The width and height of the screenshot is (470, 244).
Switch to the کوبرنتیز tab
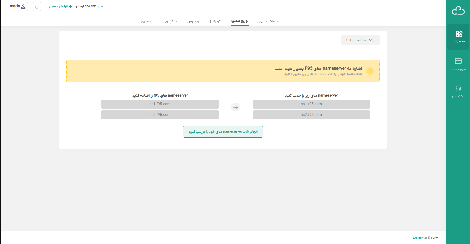tap(215, 21)
